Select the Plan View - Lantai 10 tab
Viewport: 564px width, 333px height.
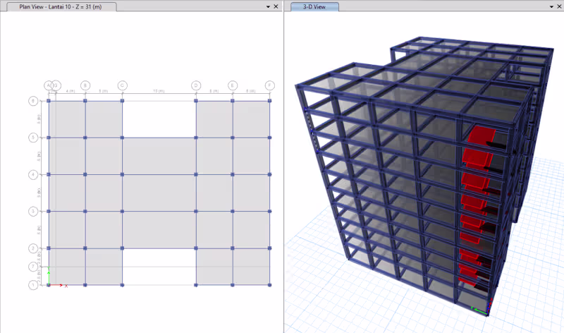pos(61,6)
